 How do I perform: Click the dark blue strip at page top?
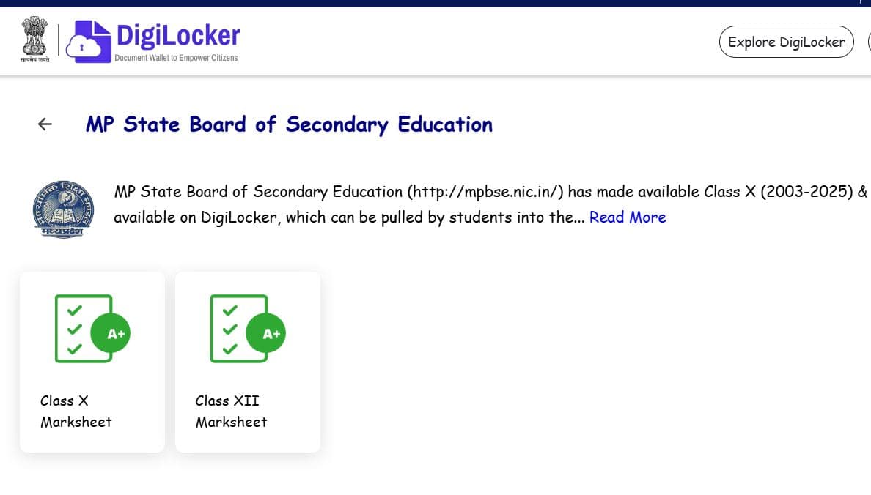(435, 3)
